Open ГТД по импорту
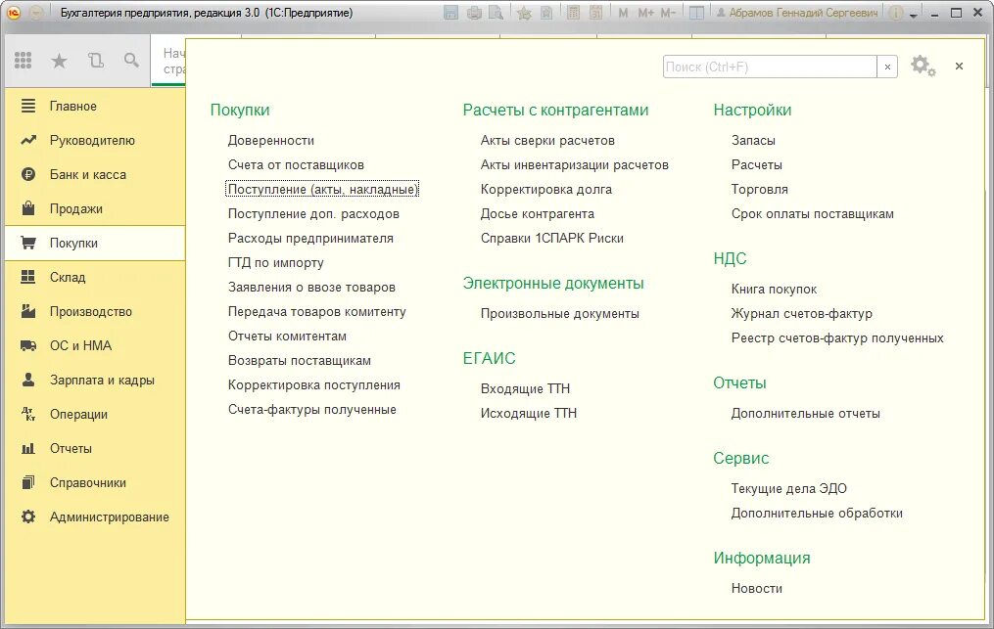Viewport: 994px width, 629px height. coord(276,262)
